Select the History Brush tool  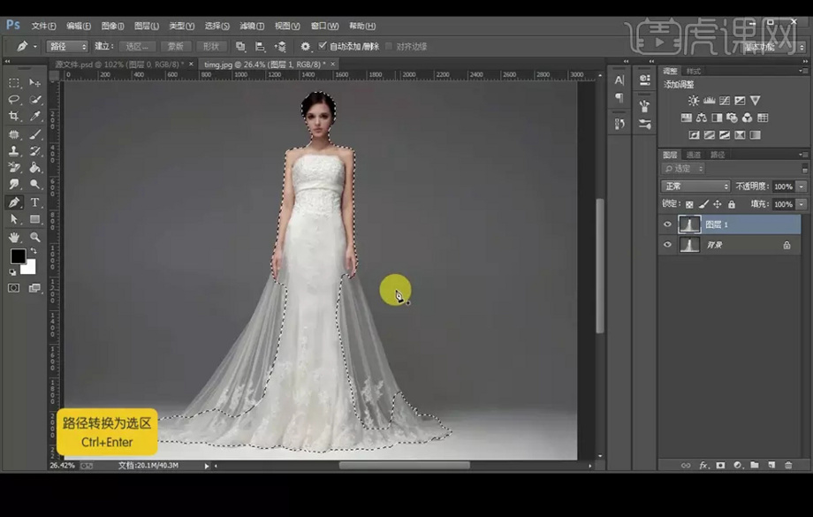click(34, 151)
